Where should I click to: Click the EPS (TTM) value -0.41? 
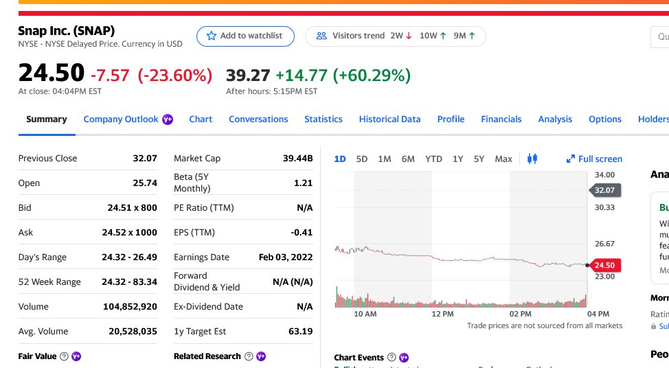coord(302,232)
